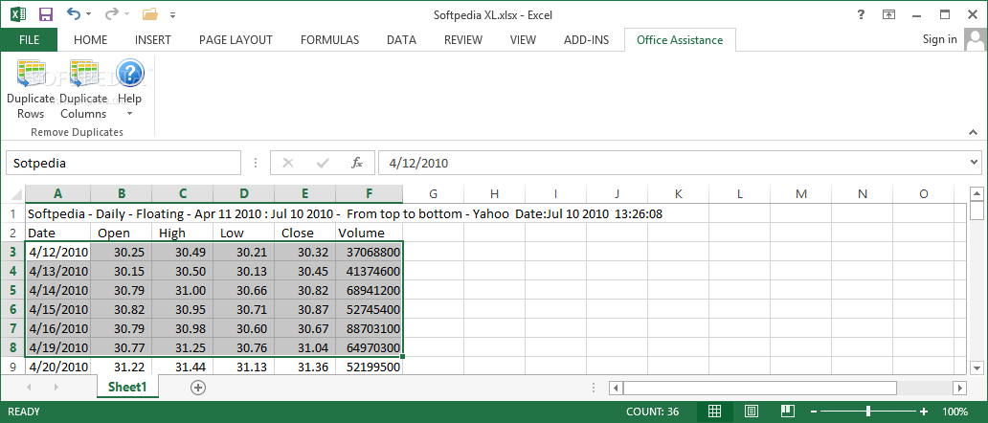The height and width of the screenshot is (423, 988).
Task: Click the Open folder icon
Action: (150, 13)
